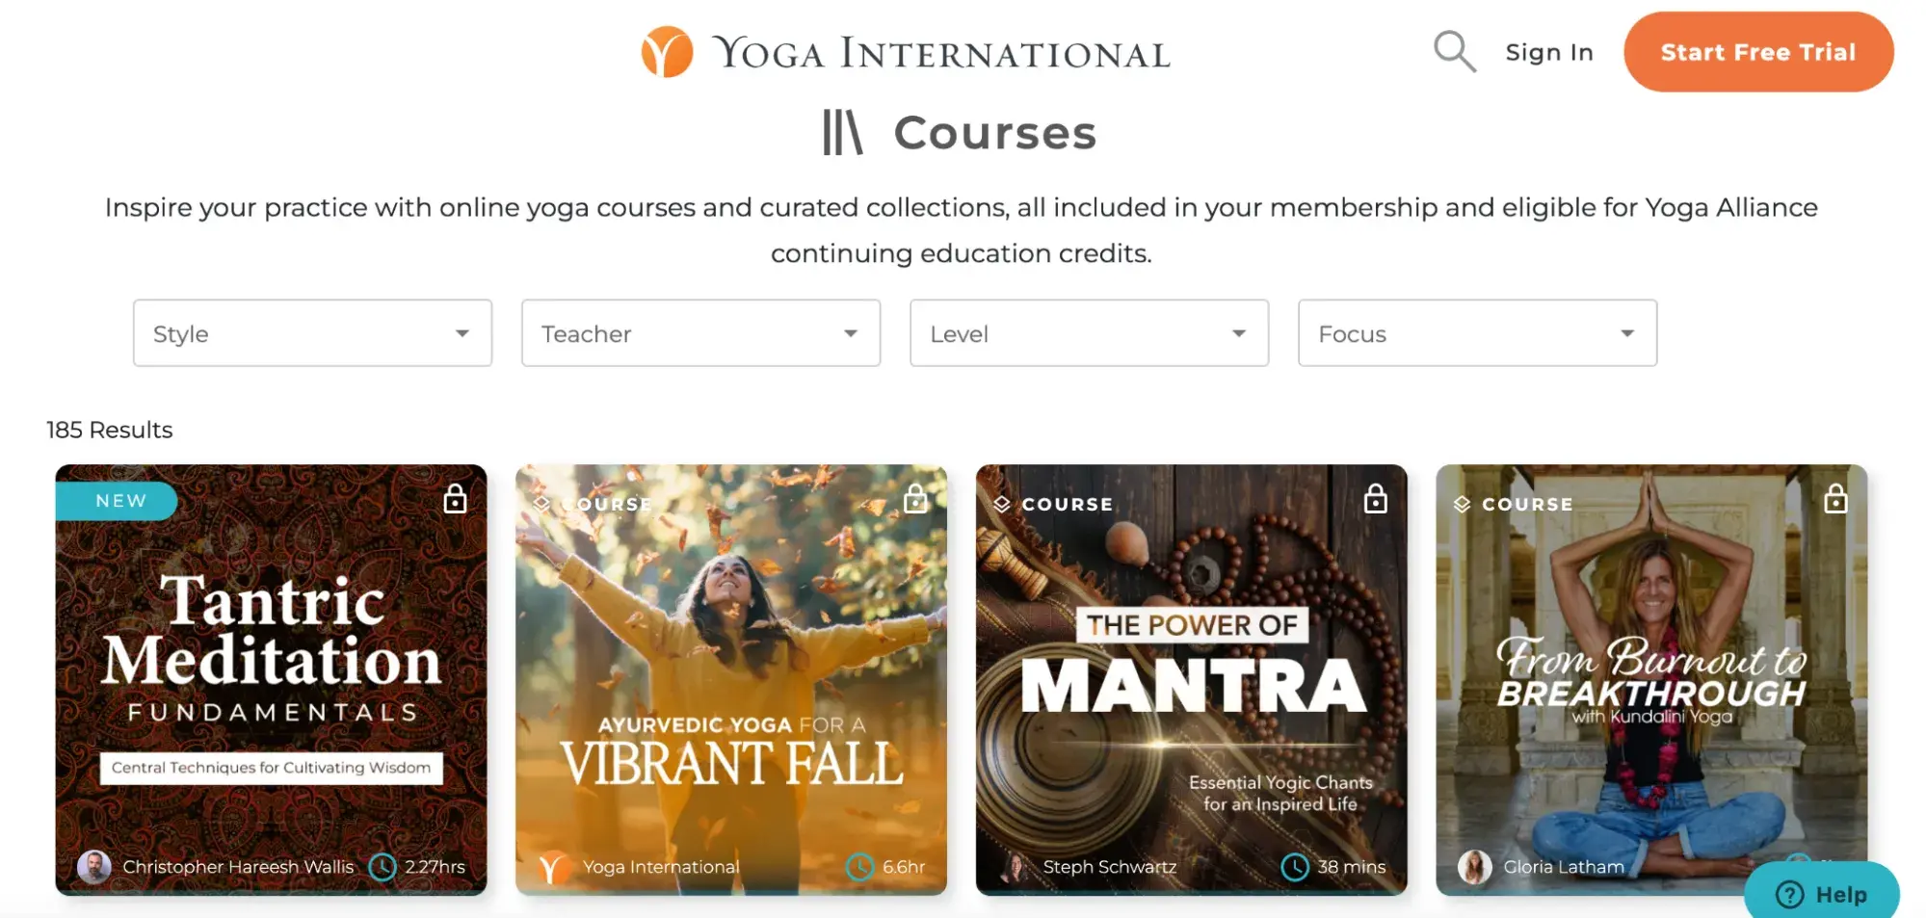
Task: Open the Teacher filter dropdown
Action: [700, 333]
